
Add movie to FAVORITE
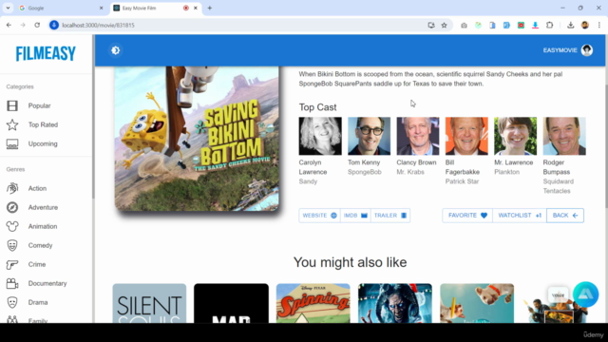pos(467,216)
